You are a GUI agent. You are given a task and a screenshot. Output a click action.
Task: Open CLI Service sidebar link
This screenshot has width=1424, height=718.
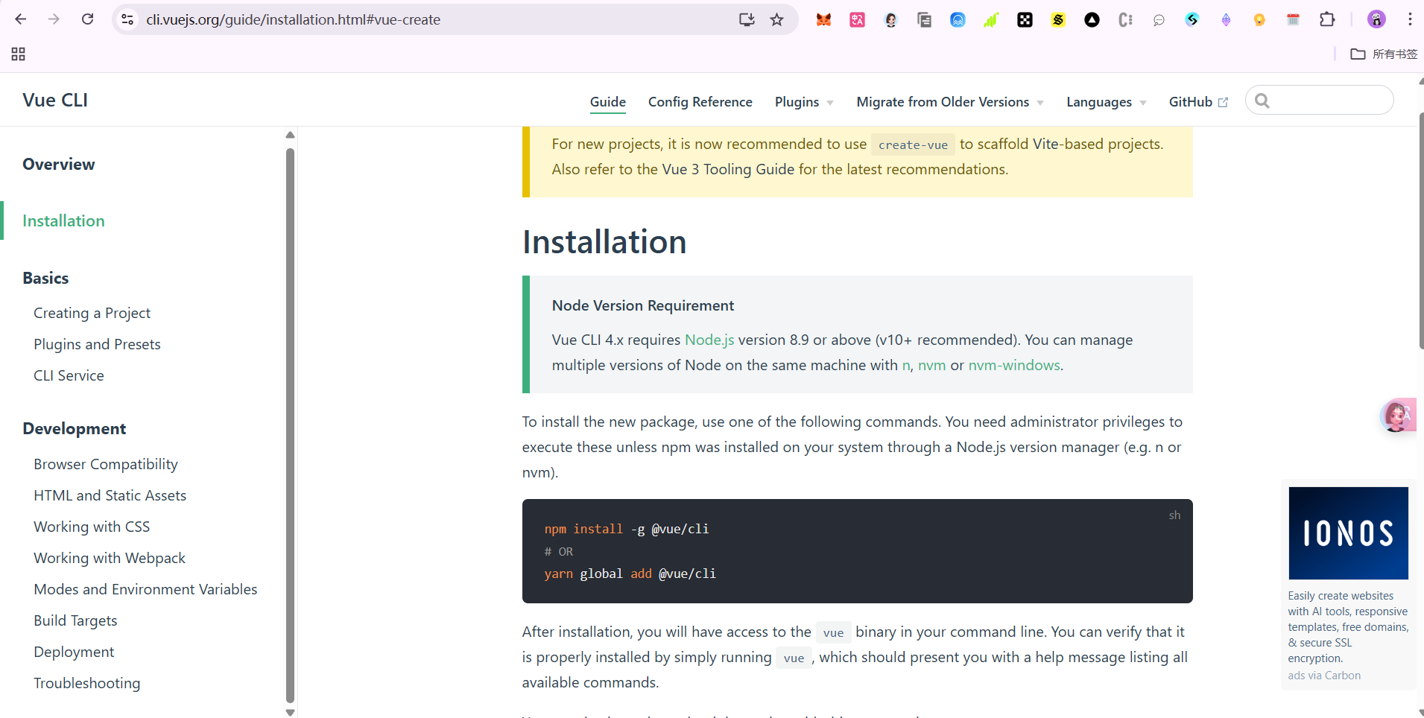pos(69,375)
